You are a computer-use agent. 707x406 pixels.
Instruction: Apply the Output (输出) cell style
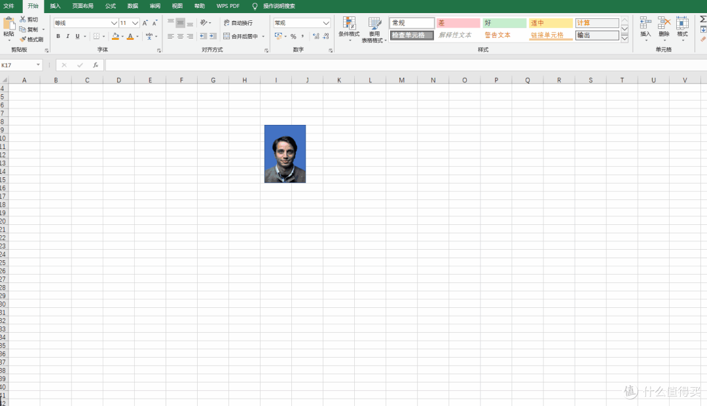pyautogui.click(x=597, y=35)
